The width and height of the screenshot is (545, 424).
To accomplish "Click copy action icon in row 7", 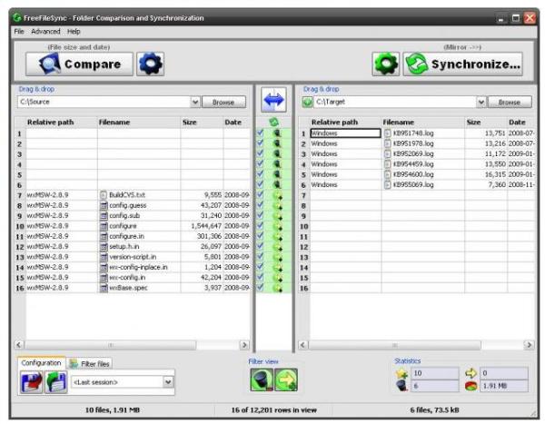I will coord(277,195).
